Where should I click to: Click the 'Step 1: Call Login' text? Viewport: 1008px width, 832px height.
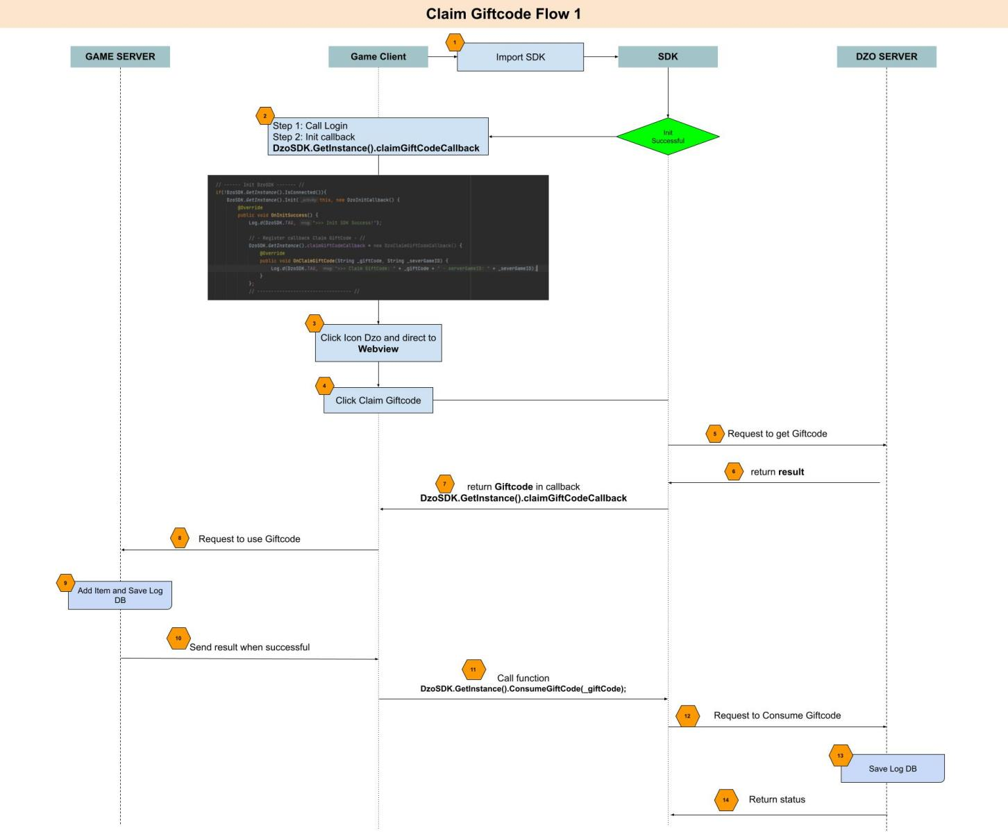[310, 126]
